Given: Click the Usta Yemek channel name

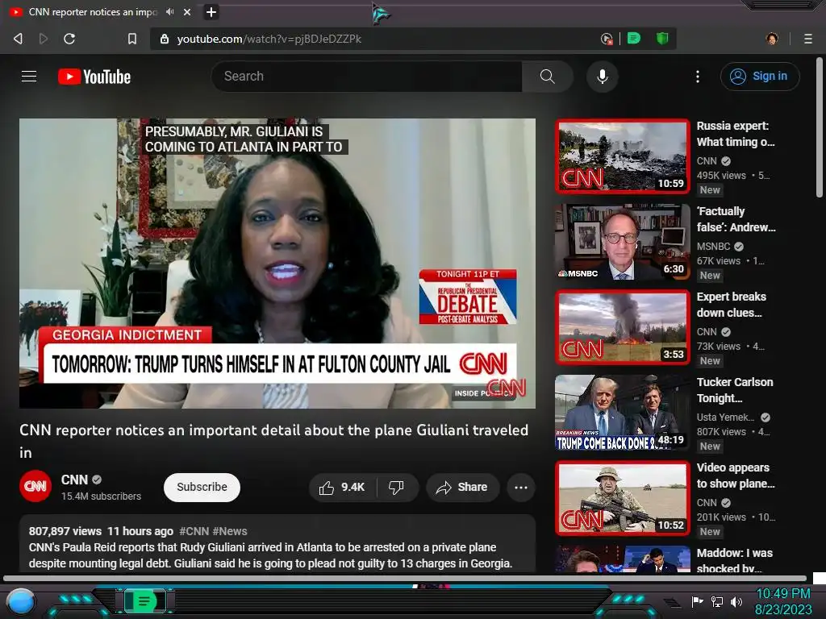Looking at the screenshot, I should 725,418.
